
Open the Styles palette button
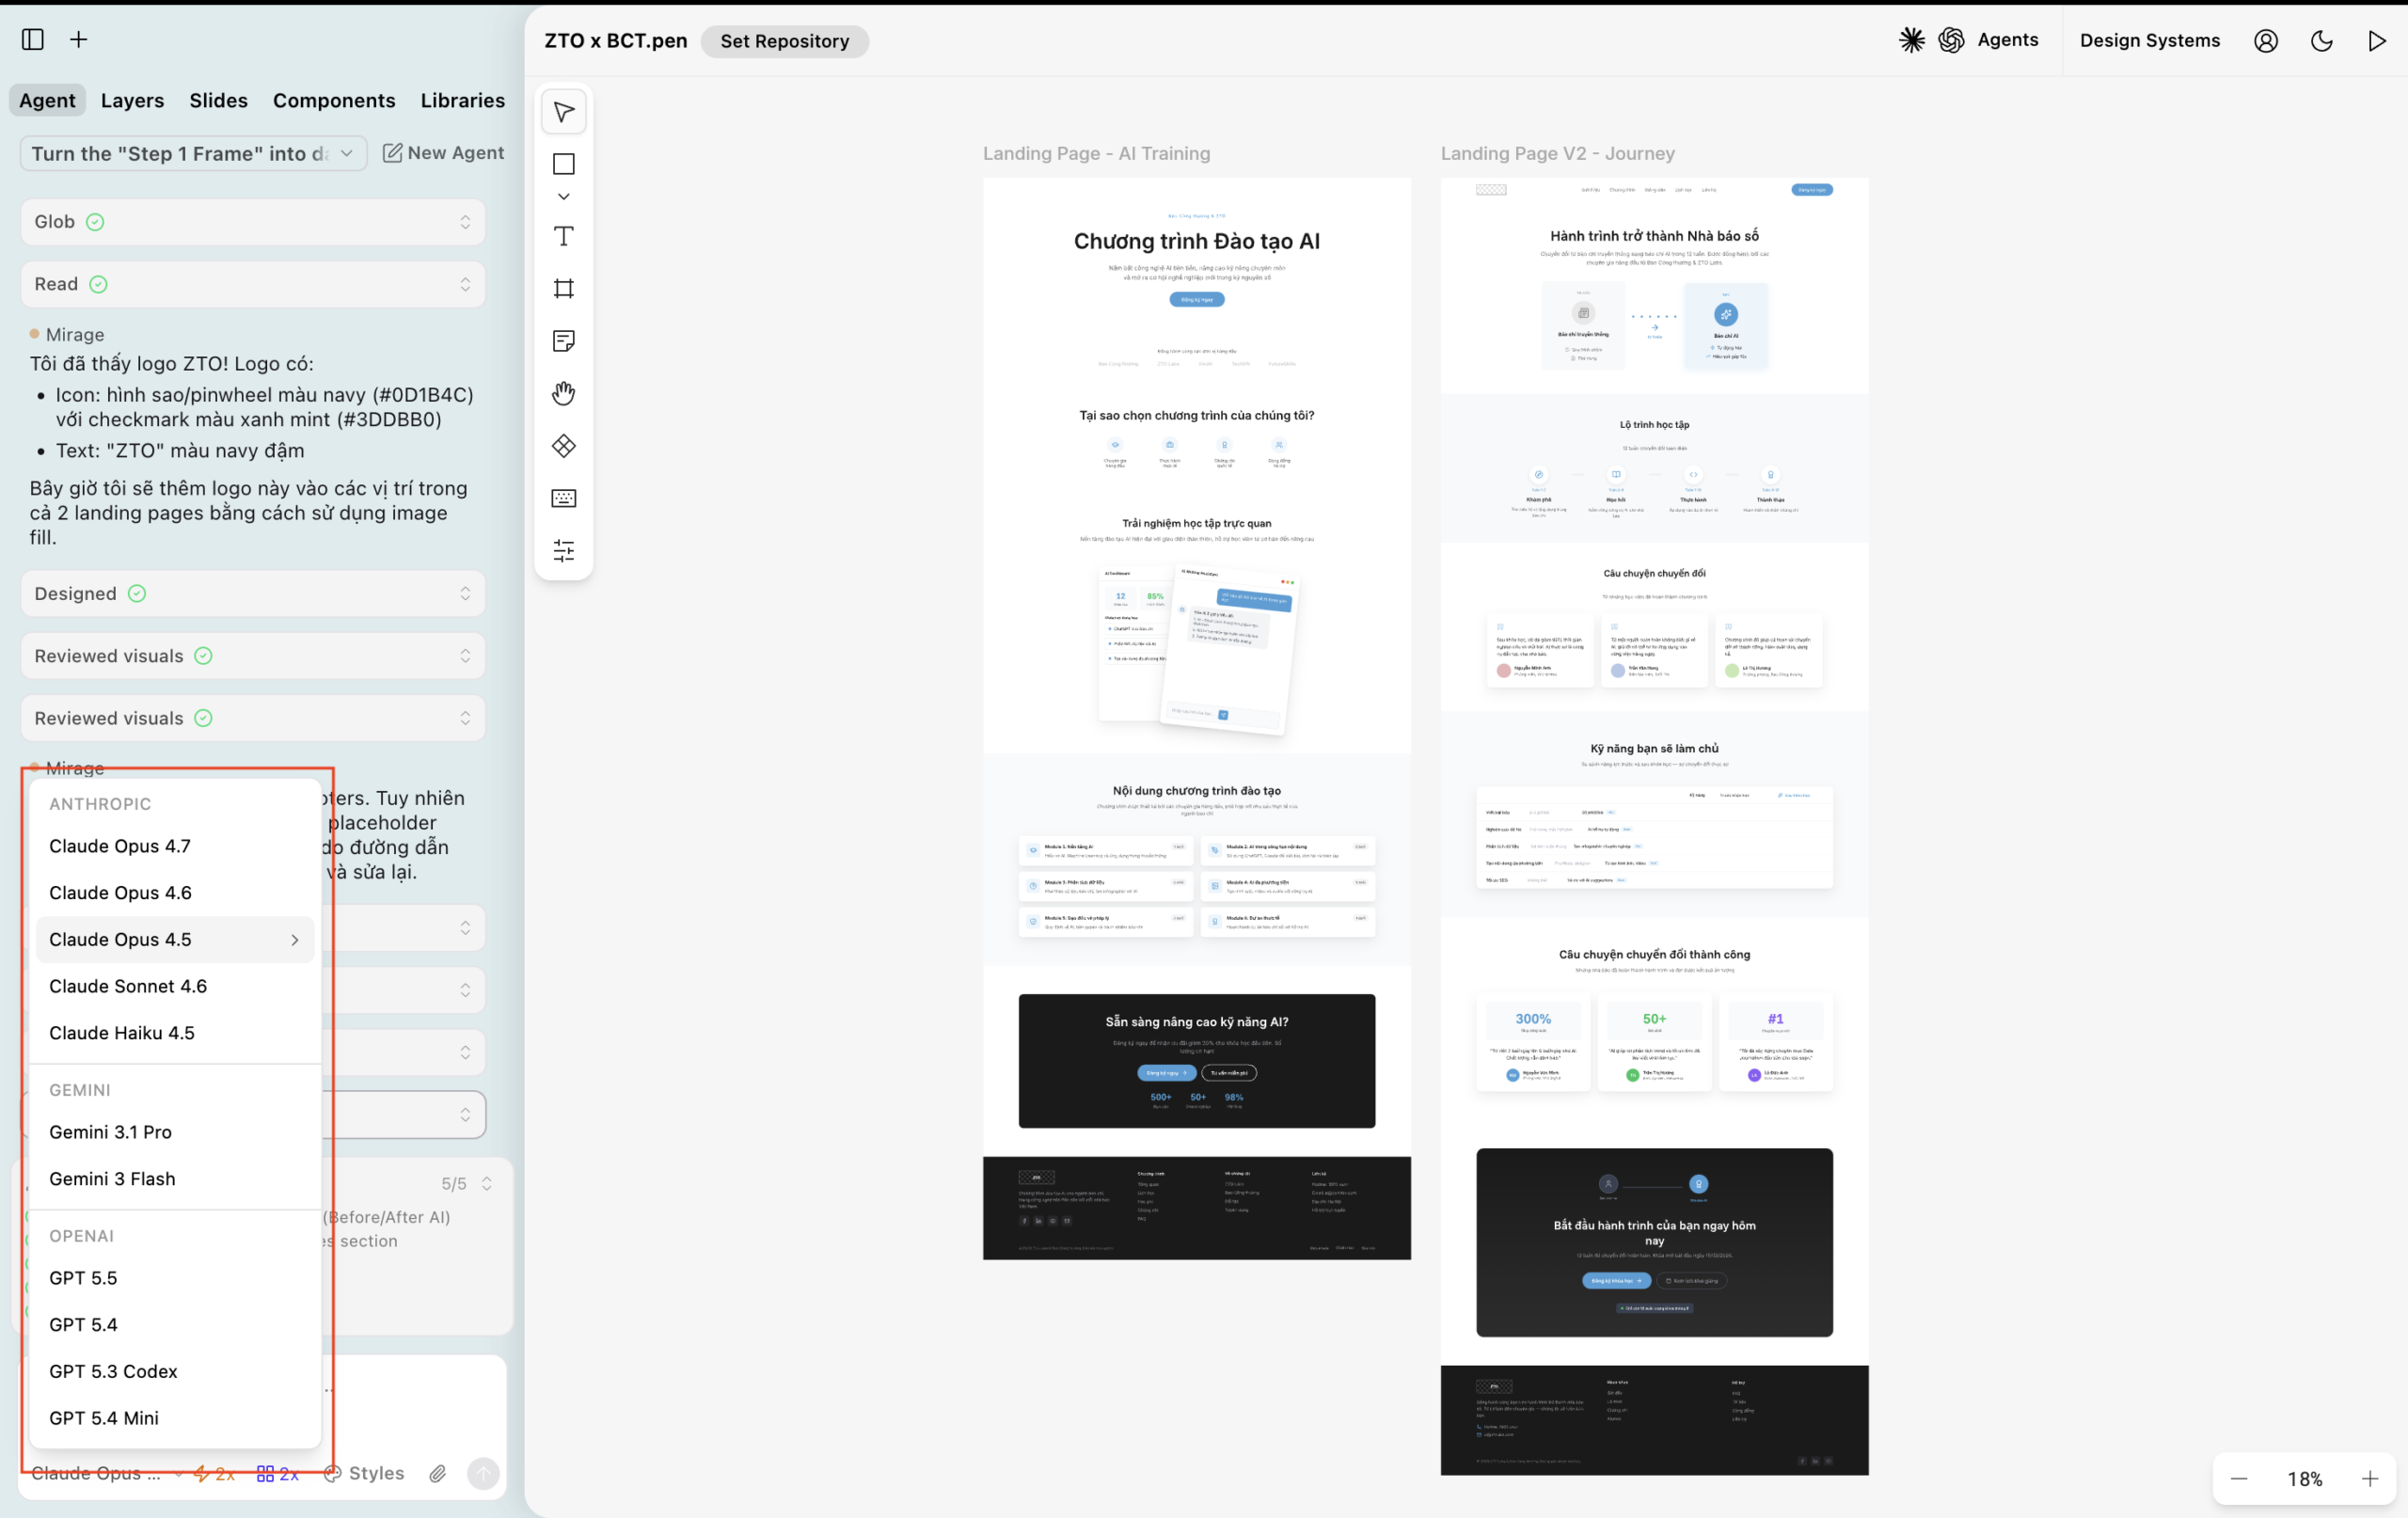[364, 1473]
